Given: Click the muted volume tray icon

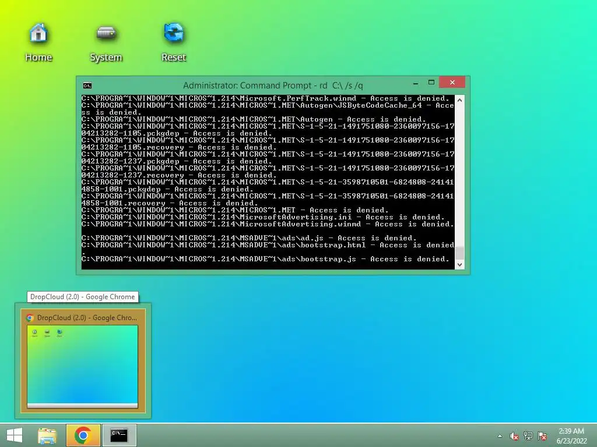Looking at the screenshot, I should (x=514, y=436).
